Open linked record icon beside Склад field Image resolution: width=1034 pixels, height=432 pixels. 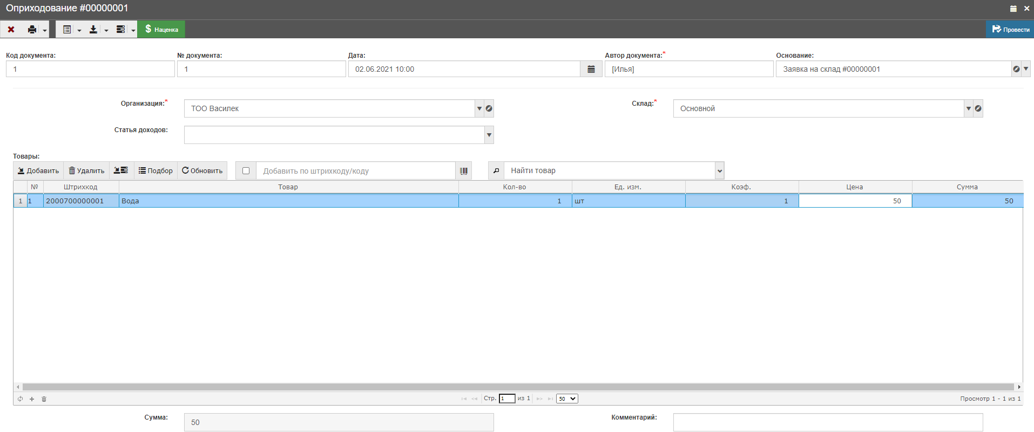[978, 108]
